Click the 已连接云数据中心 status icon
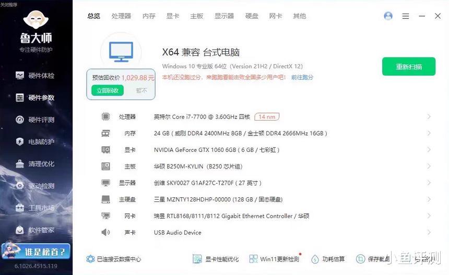449x275 pixels. coord(90,259)
